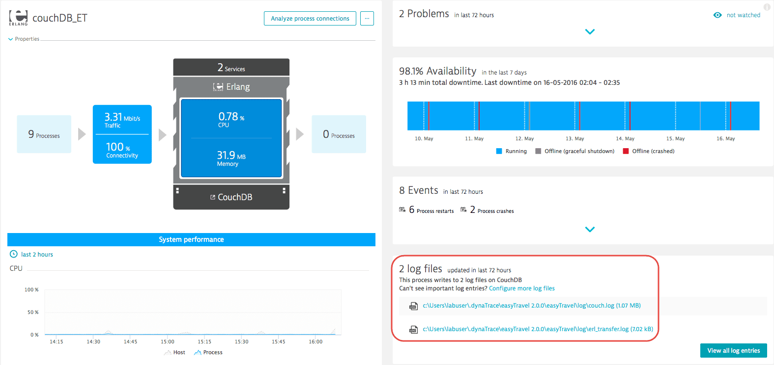Click the external link icon beside CouchDB
774x365 pixels.
coord(213,197)
